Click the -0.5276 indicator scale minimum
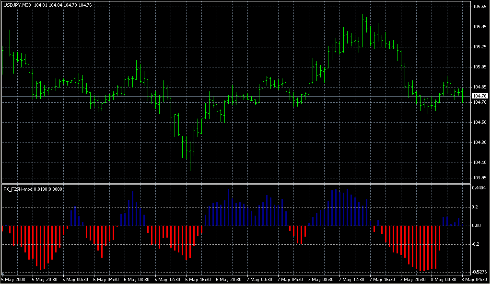Viewport: 491px width, 284px height. (x=479, y=272)
